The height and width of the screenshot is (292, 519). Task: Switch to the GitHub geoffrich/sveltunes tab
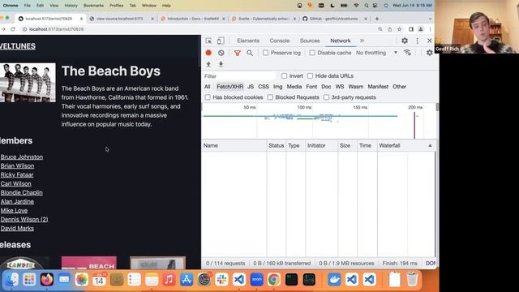pyautogui.click(x=334, y=19)
